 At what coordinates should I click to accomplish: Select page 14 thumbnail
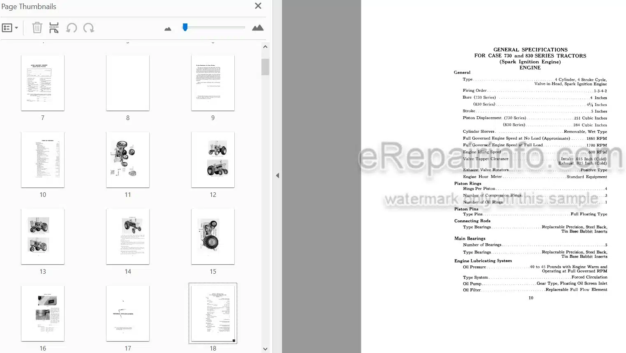click(128, 237)
